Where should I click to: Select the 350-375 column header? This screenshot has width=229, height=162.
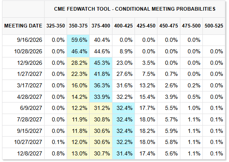point(78,26)
